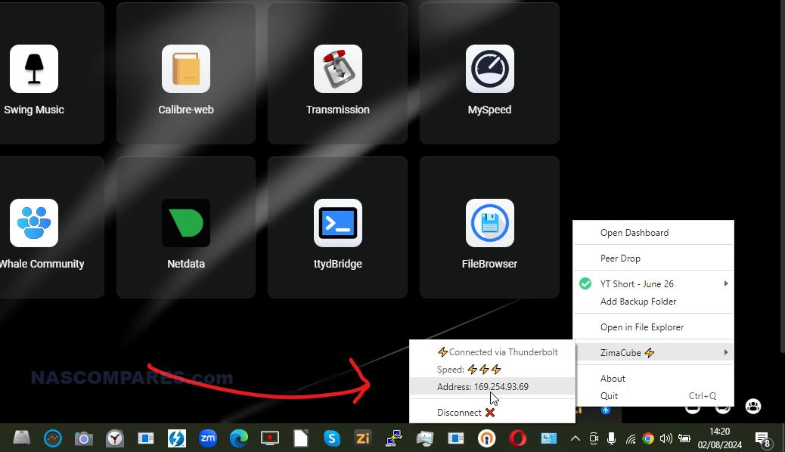This screenshot has width=785, height=452.
Task: Click the Address: 169.254.93.69 entry
Action: coord(492,386)
